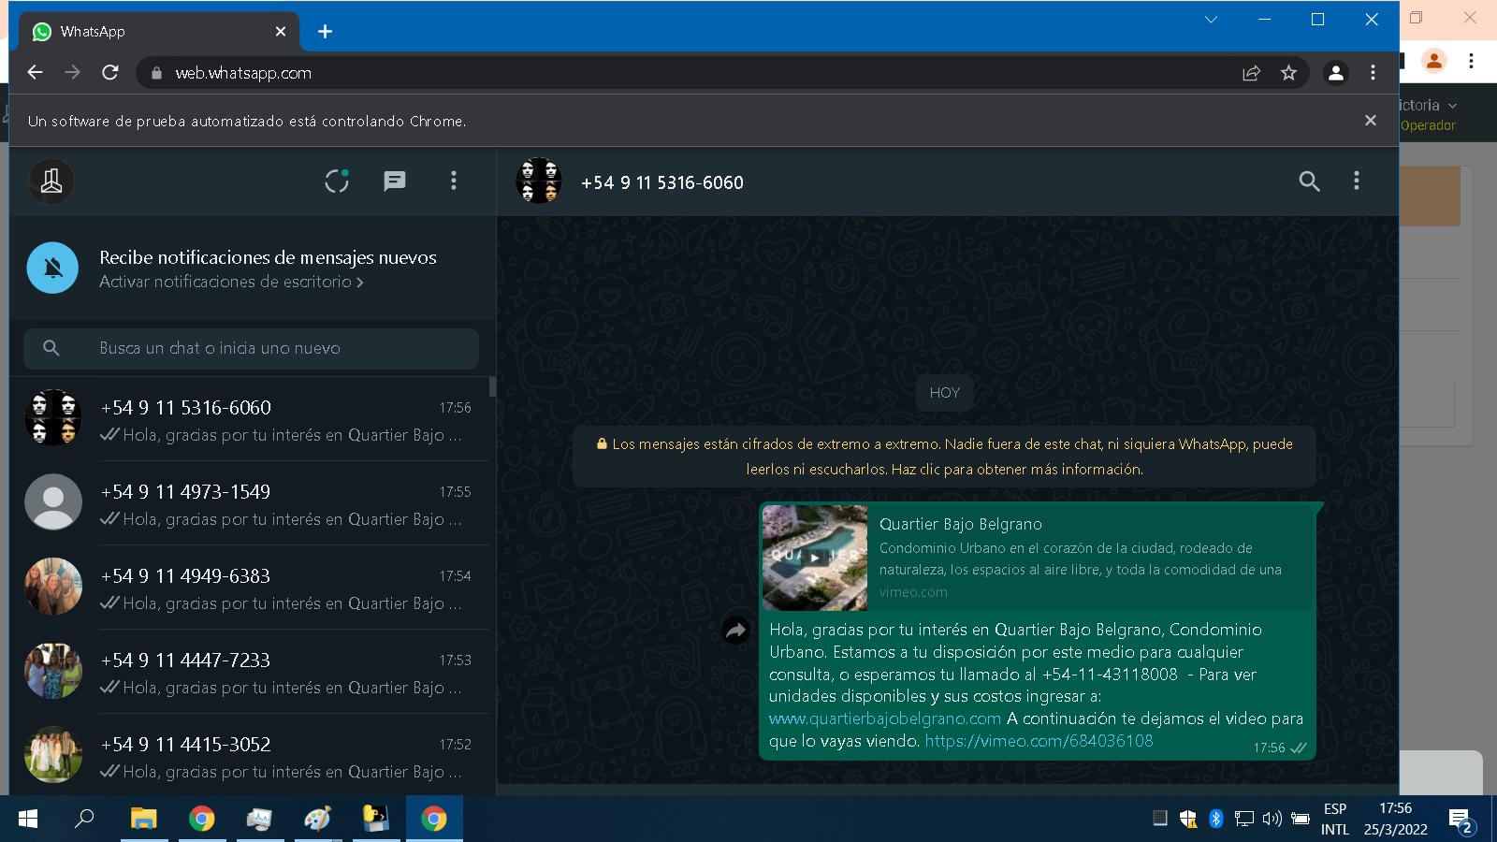Click the lock site info icon
The width and height of the screenshot is (1497, 842).
point(156,73)
